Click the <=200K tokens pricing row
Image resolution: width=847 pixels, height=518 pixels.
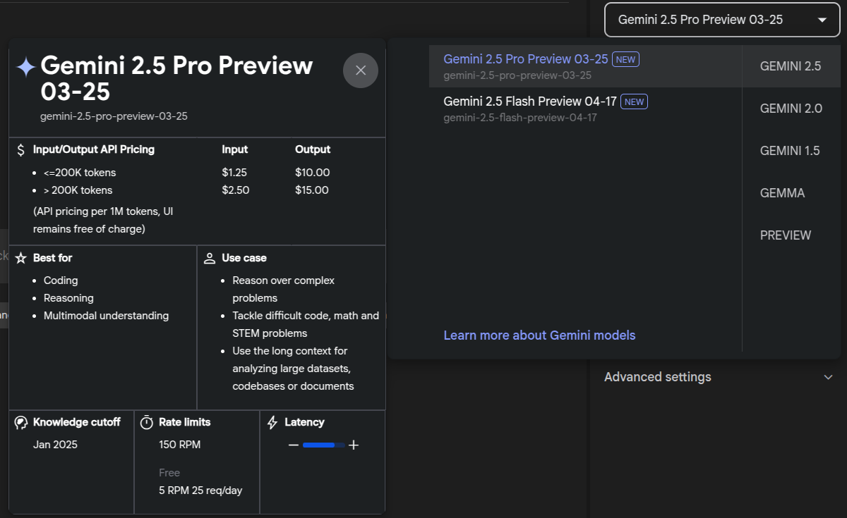point(80,173)
